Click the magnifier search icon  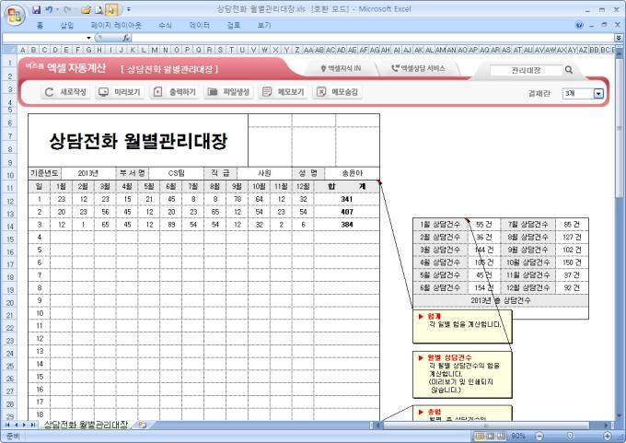pos(569,70)
